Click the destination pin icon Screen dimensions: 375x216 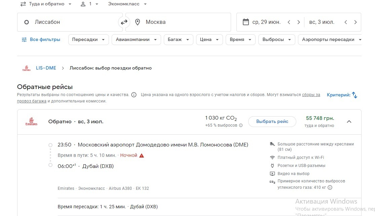138,22
